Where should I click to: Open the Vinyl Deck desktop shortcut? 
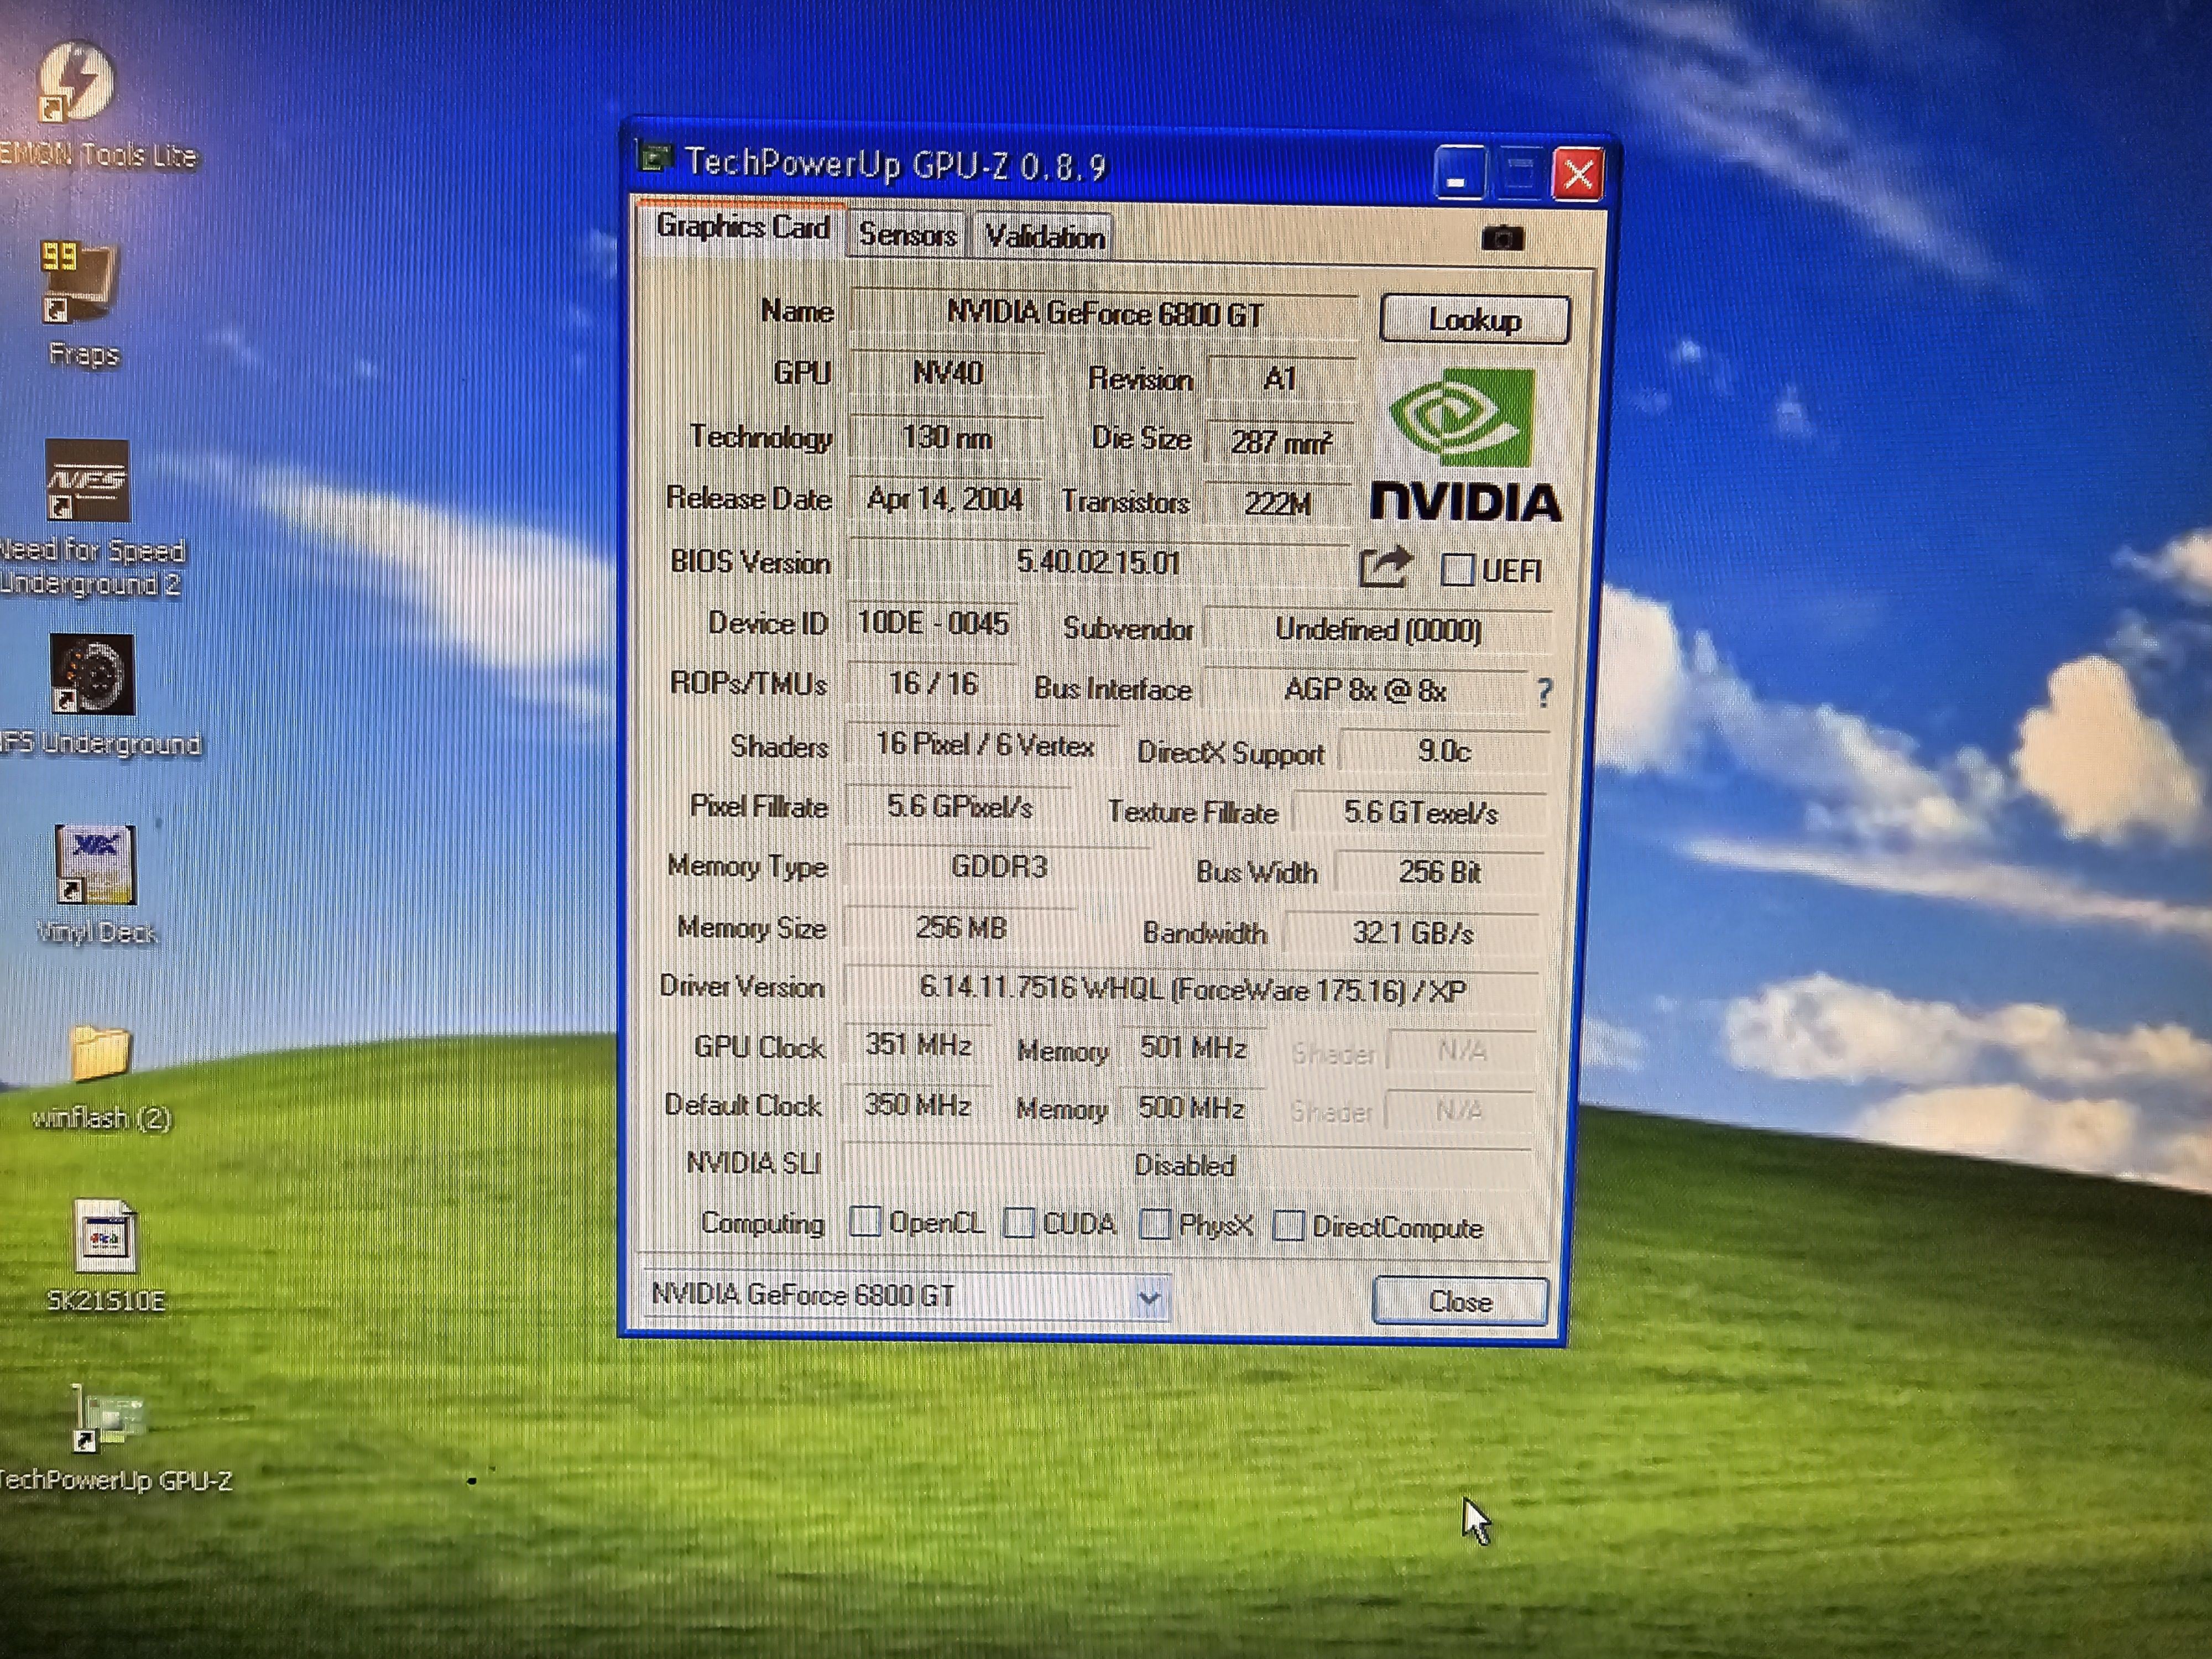(x=95, y=866)
